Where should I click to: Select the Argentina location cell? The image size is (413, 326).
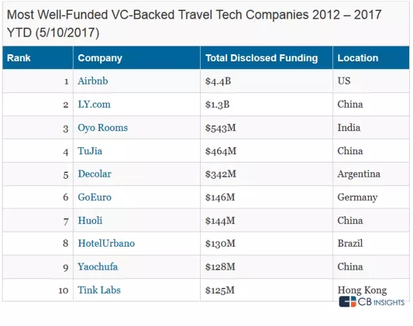point(371,174)
